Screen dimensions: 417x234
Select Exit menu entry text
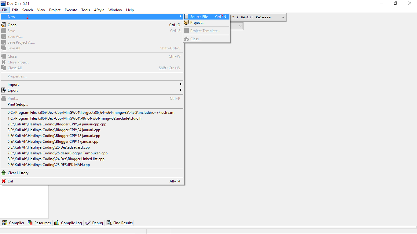click(10, 181)
